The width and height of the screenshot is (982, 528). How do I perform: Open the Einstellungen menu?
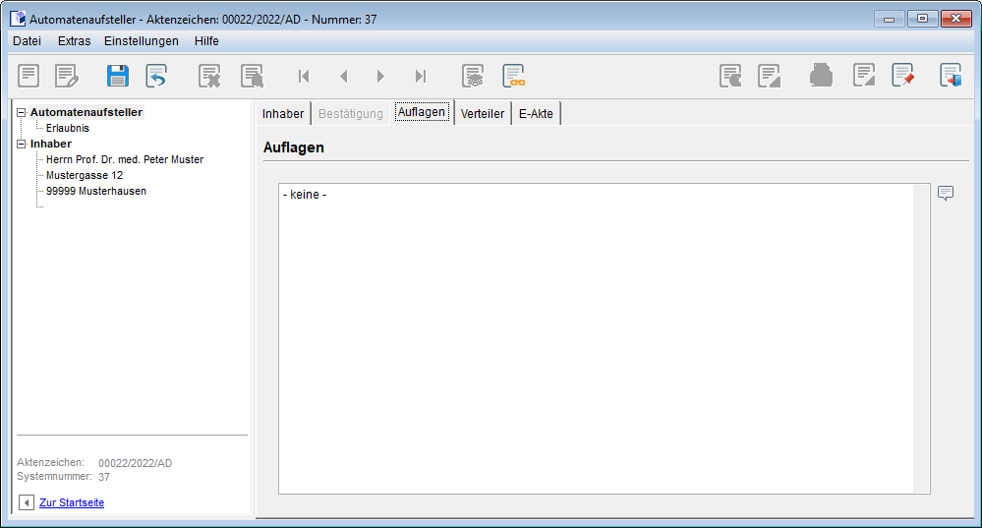(142, 41)
